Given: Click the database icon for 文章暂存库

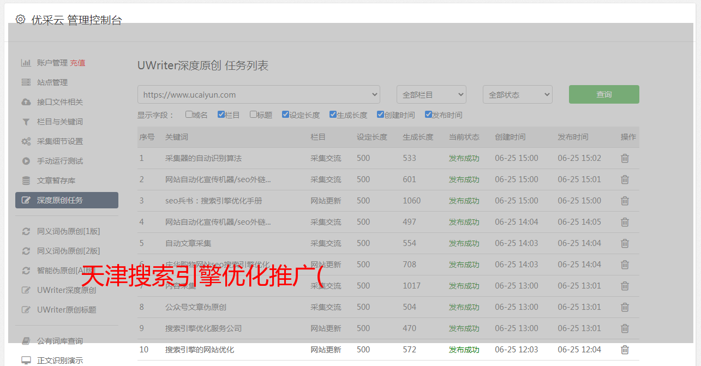Looking at the screenshot, I should [26, 181].
